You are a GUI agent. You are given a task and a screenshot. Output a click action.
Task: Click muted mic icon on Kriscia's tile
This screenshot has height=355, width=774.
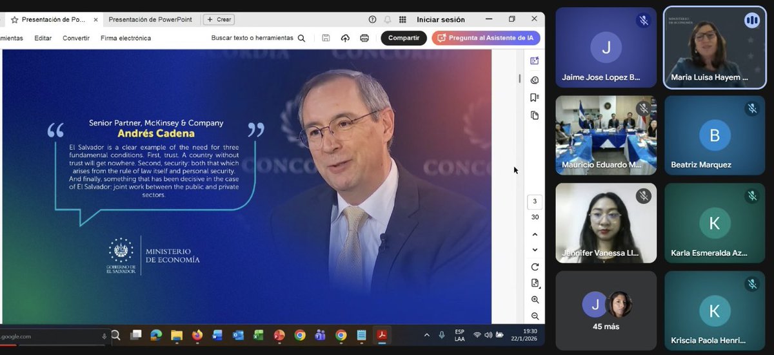click(751, 283)
